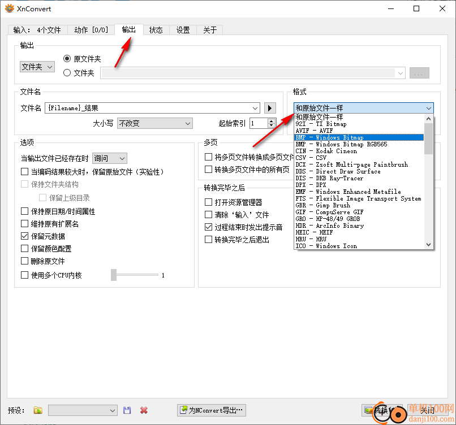Click the start index number field
The width and height of the screenshot is (456, 425).
[x=259, y=123]
